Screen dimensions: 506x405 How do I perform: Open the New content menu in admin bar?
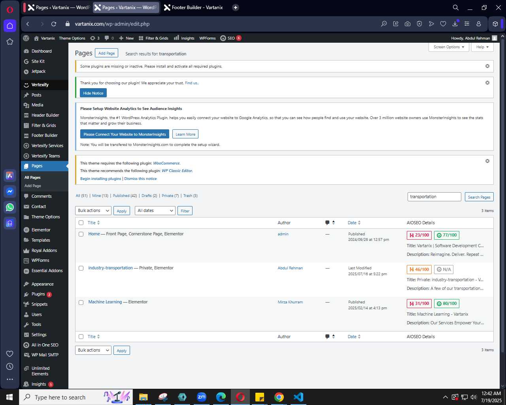126,38
